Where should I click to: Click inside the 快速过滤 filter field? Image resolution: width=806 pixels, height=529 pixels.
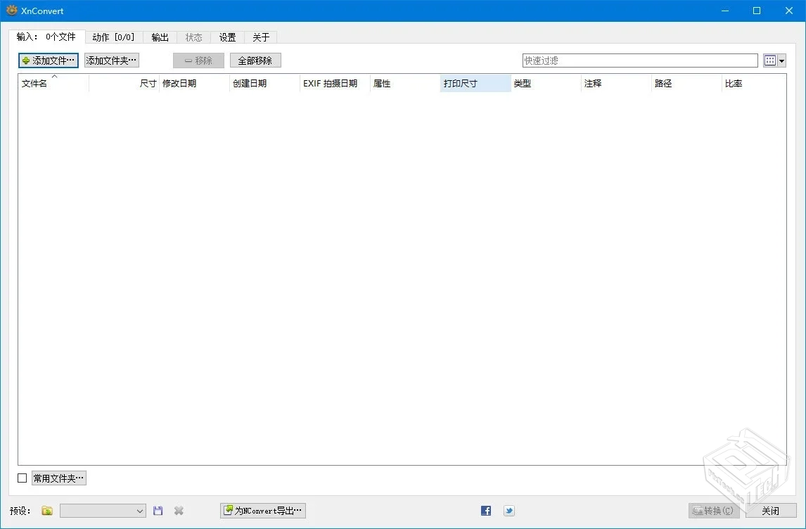pos(639,60)
